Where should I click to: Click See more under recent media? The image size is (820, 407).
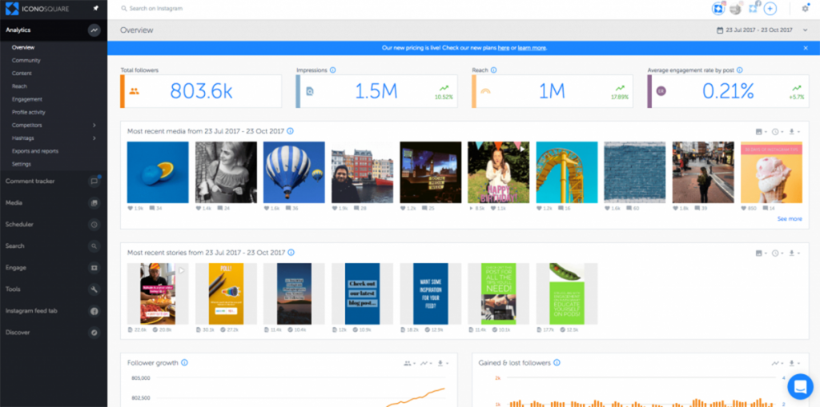click(789, 219)
